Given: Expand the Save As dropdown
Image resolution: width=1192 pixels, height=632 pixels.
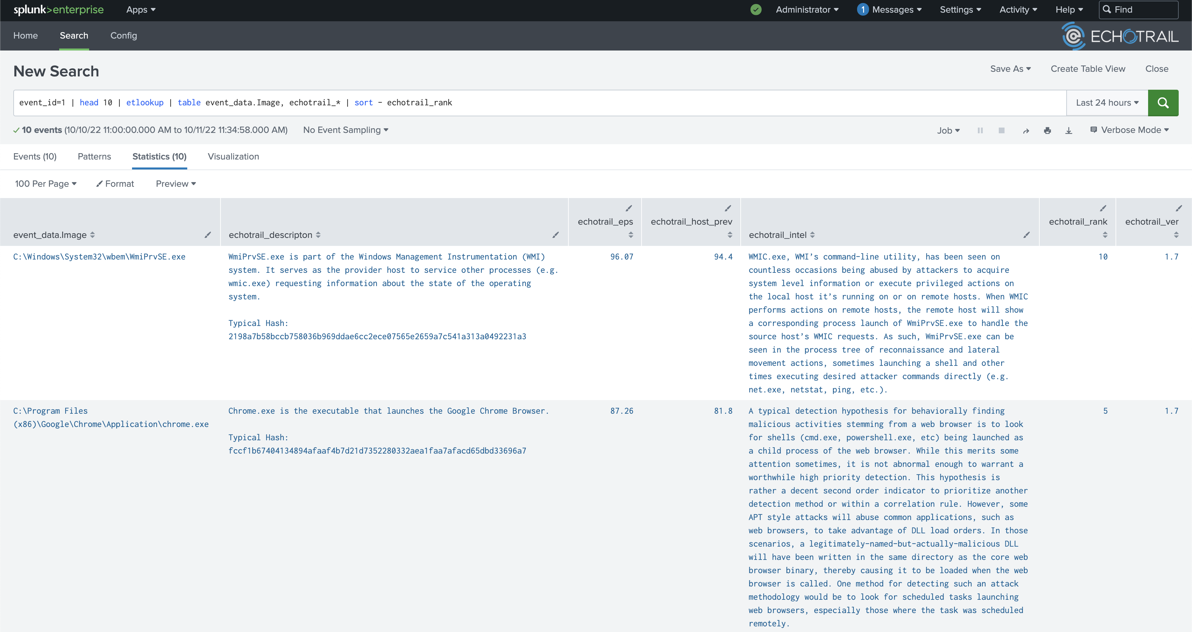Looking at the screenshot, I should pos(1010,69).
